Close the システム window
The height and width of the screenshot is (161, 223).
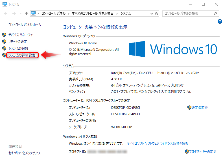point(216,5)
